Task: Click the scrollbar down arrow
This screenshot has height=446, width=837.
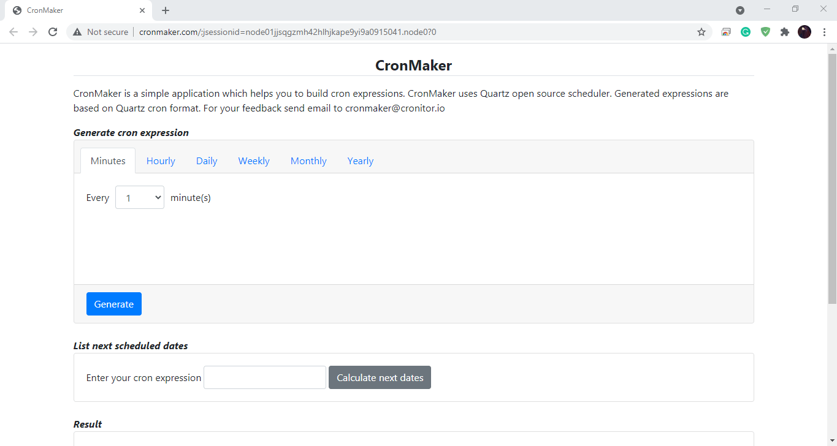Action: tap(832, 441)
